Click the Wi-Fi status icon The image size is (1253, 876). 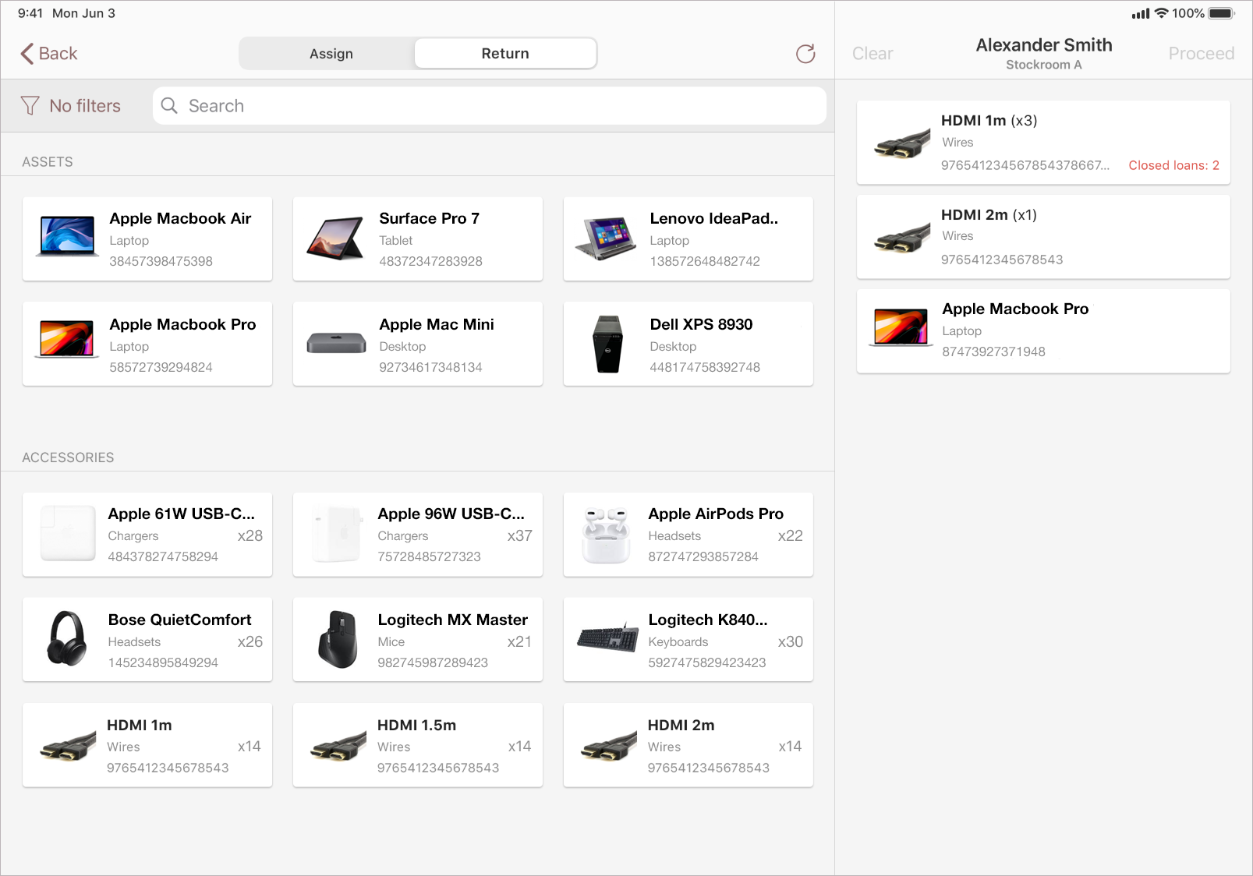[1161, 13]
